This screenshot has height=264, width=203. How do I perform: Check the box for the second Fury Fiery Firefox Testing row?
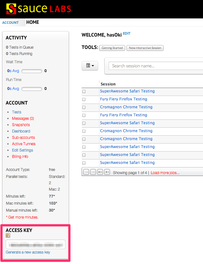point(84,115)
